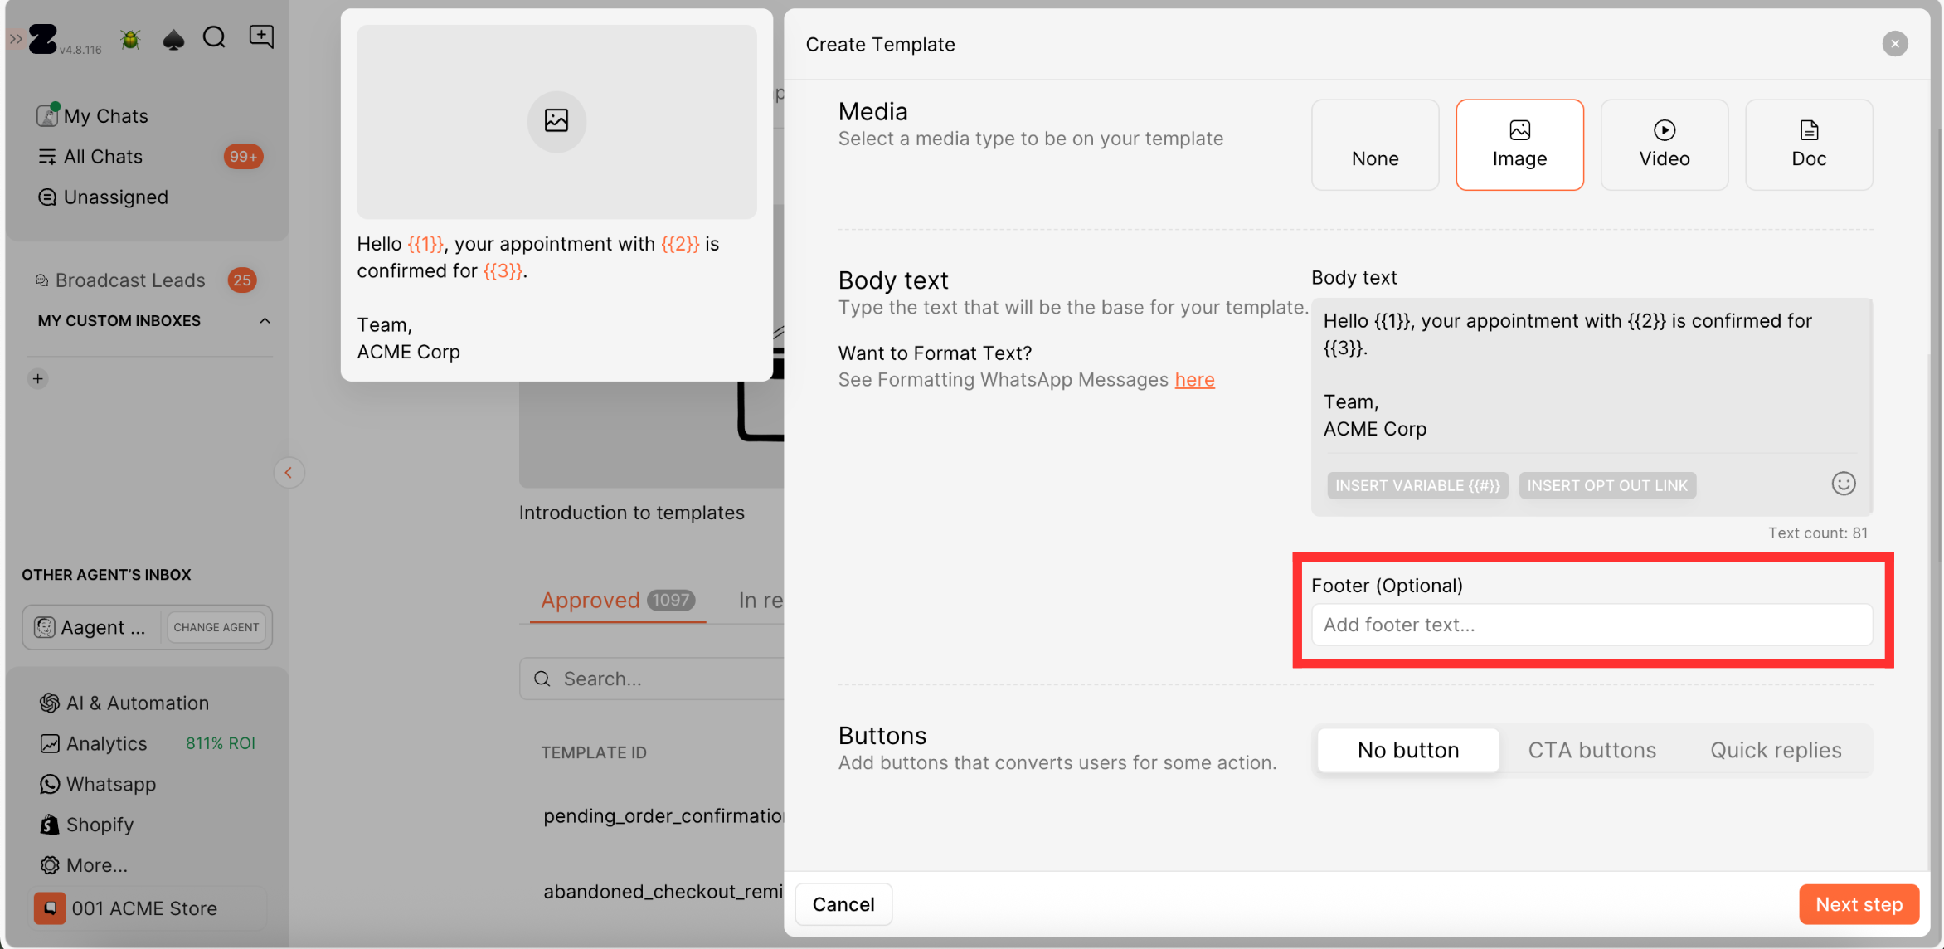Choose Doc media type

tap(1808, 144)
